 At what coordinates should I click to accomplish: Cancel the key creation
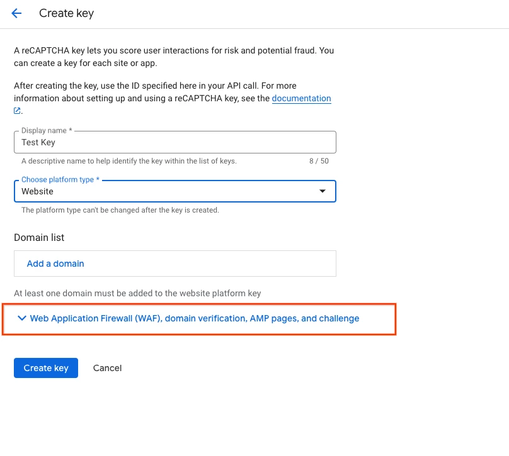coord(108,368)
